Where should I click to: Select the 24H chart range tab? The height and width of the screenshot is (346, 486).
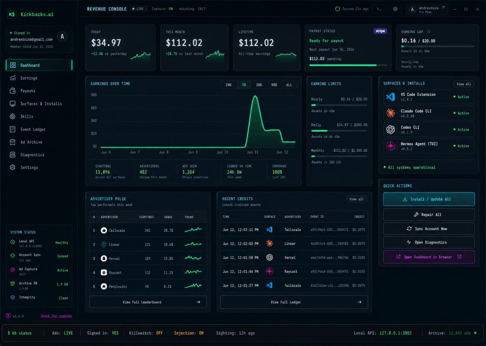[x=228, y=85]
